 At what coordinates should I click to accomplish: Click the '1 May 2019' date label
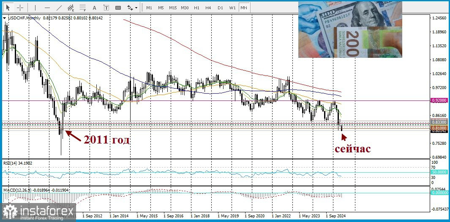(x=228, y=216)
